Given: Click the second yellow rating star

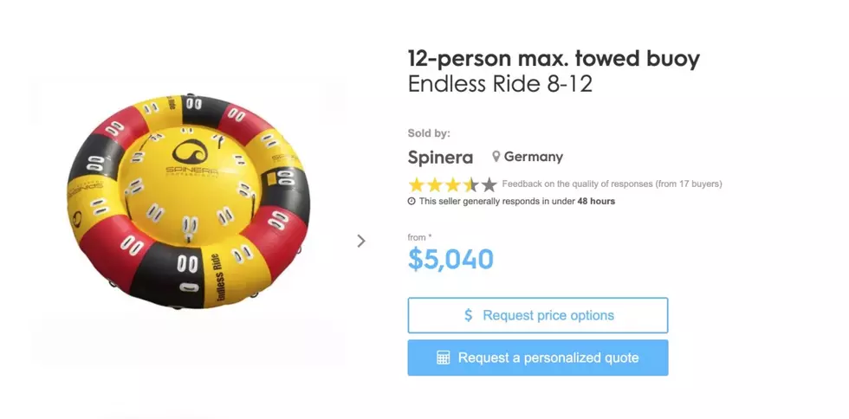Looking at the screenshot, I should click(x=435, y=185).
